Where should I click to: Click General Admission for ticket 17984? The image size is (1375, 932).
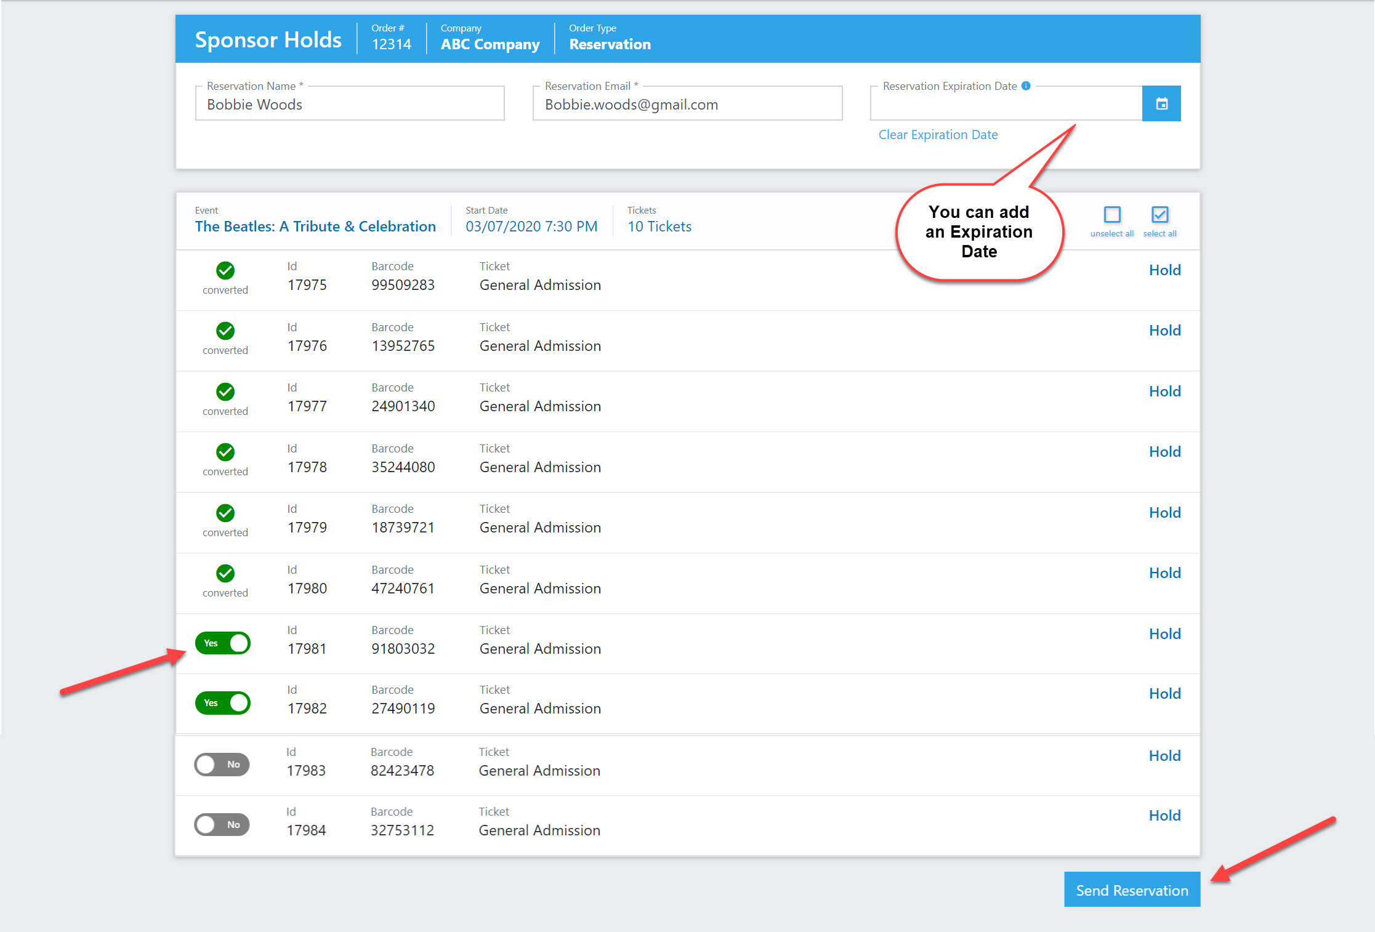[539, 830]
